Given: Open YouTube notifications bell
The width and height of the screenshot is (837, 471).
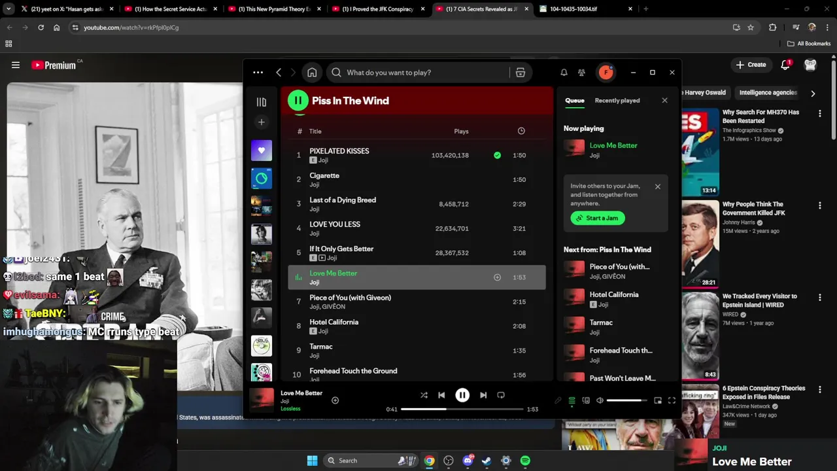Looking at the screenshot, I should click(786, 65).
